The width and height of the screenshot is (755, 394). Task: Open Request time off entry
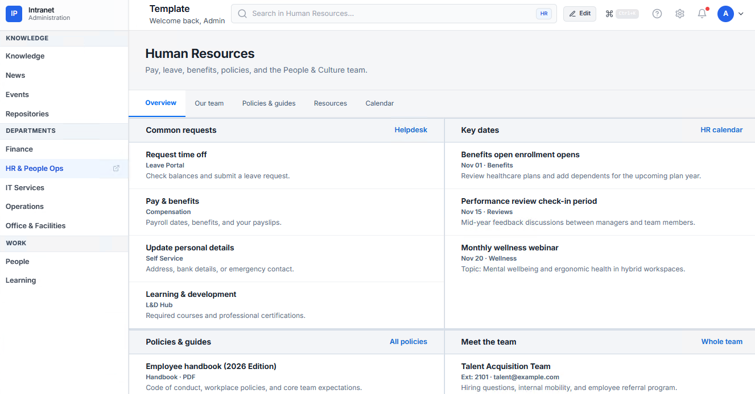(x=286, y=165)
